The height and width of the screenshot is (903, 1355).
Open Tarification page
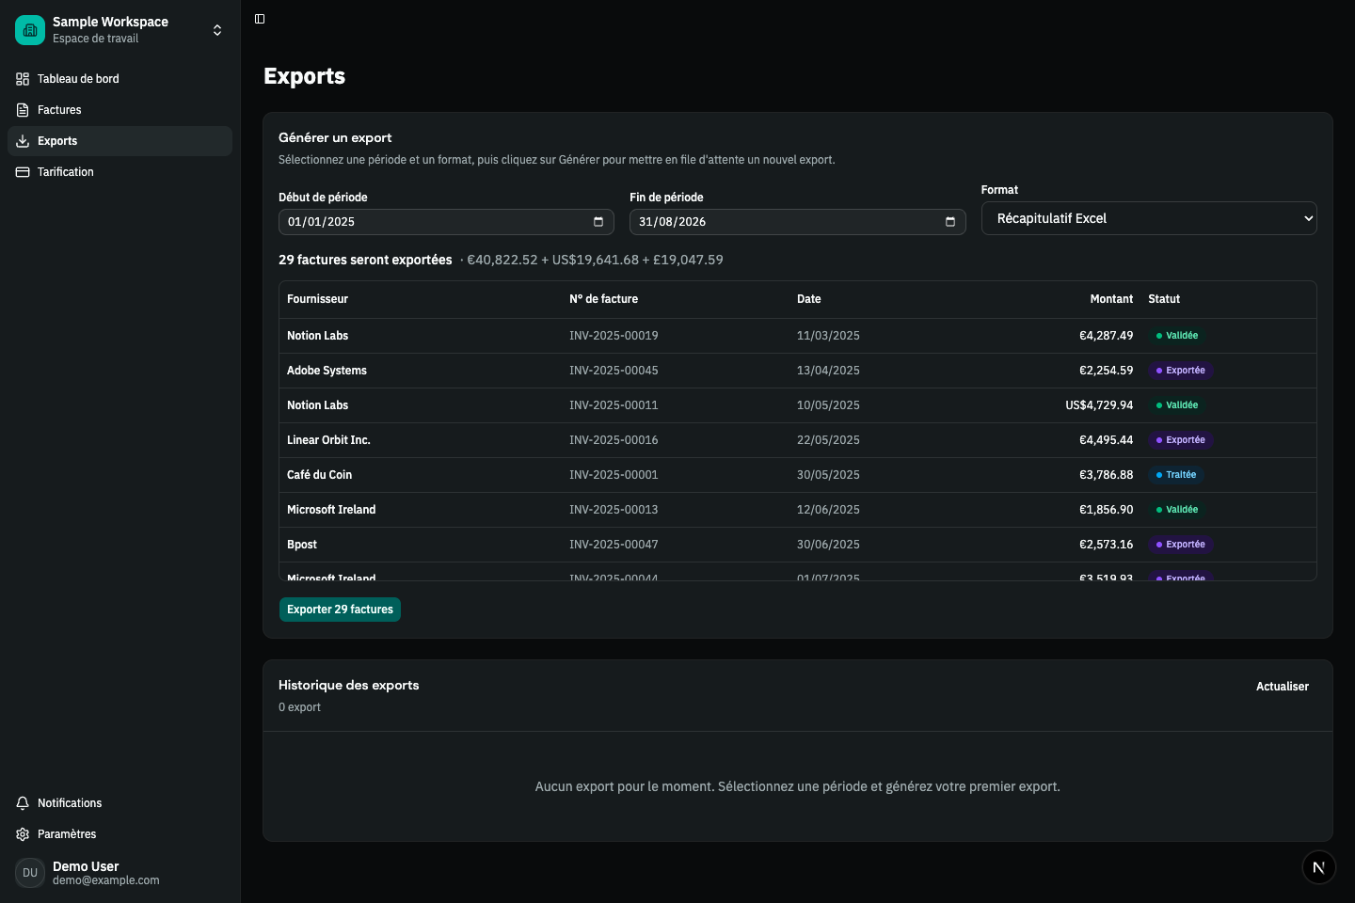tap(120, 172)
